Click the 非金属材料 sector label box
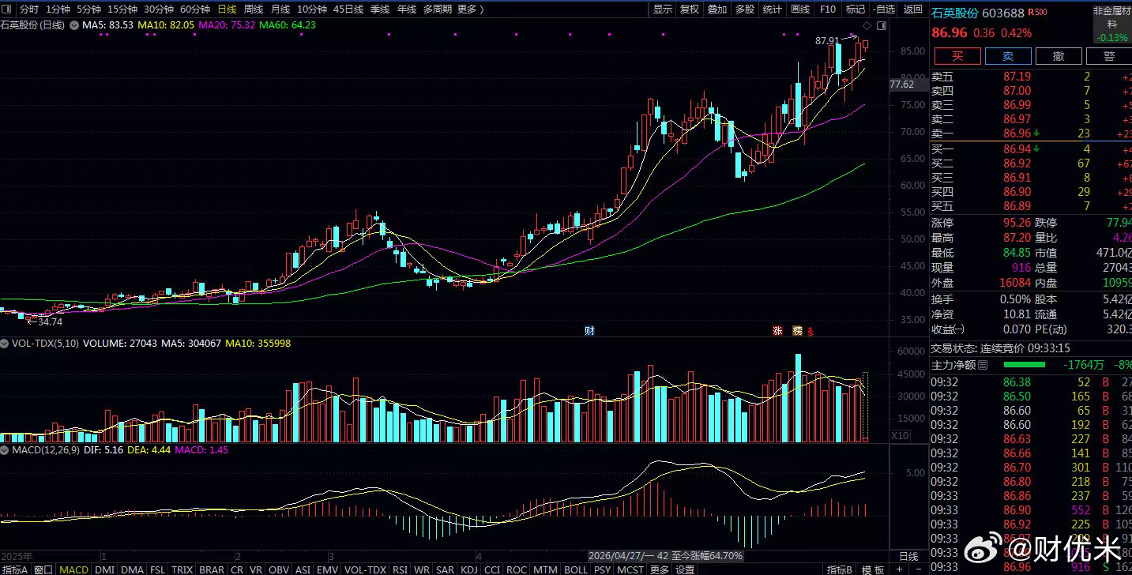This screenshot has height=575, width=1132. tap(1112, 24)
